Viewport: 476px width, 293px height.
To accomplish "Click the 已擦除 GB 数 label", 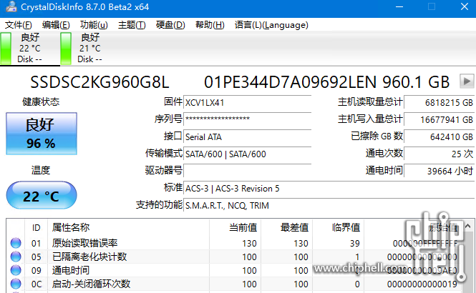I will point(377,136).
